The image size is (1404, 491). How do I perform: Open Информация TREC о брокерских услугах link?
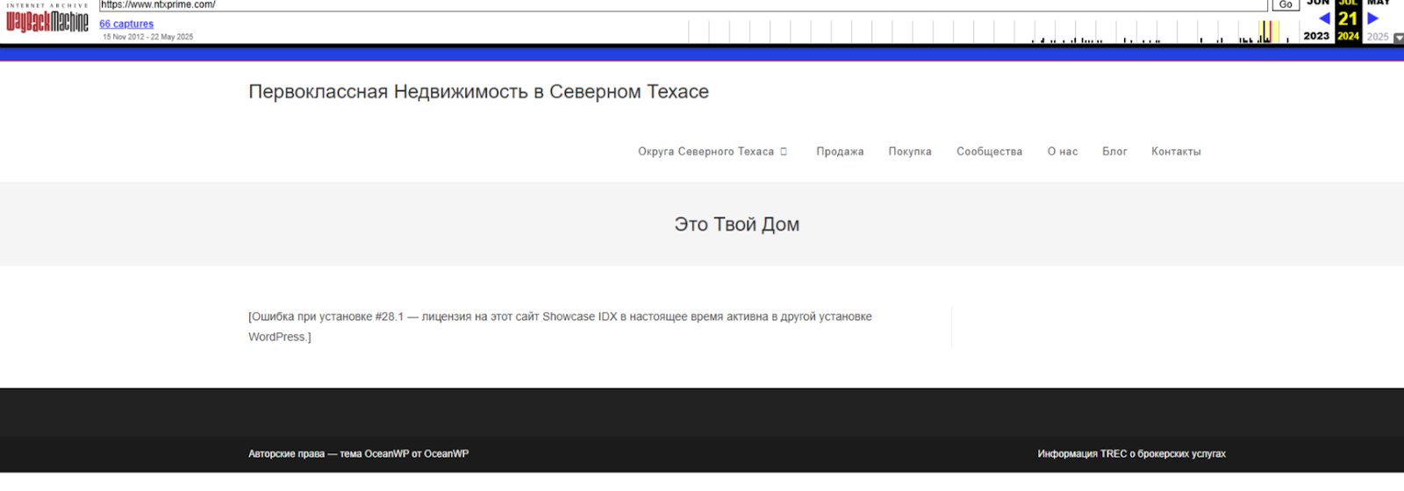pyautogui.click(x=1131, y=453)
